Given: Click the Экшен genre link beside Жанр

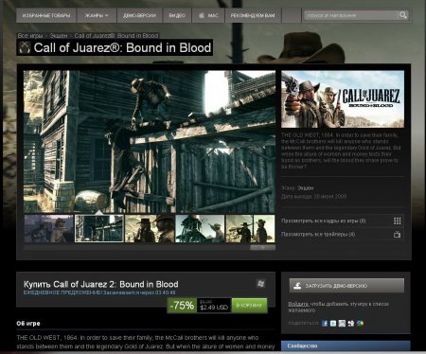Looking at the screenshot, I should (x=306, y=188).
